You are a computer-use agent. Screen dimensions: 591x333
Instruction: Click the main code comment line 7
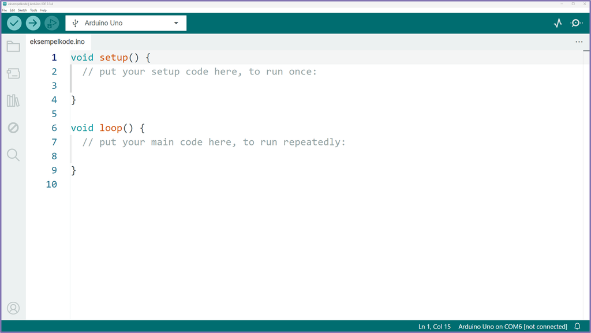pyautogui.click(x=214, y=142)
